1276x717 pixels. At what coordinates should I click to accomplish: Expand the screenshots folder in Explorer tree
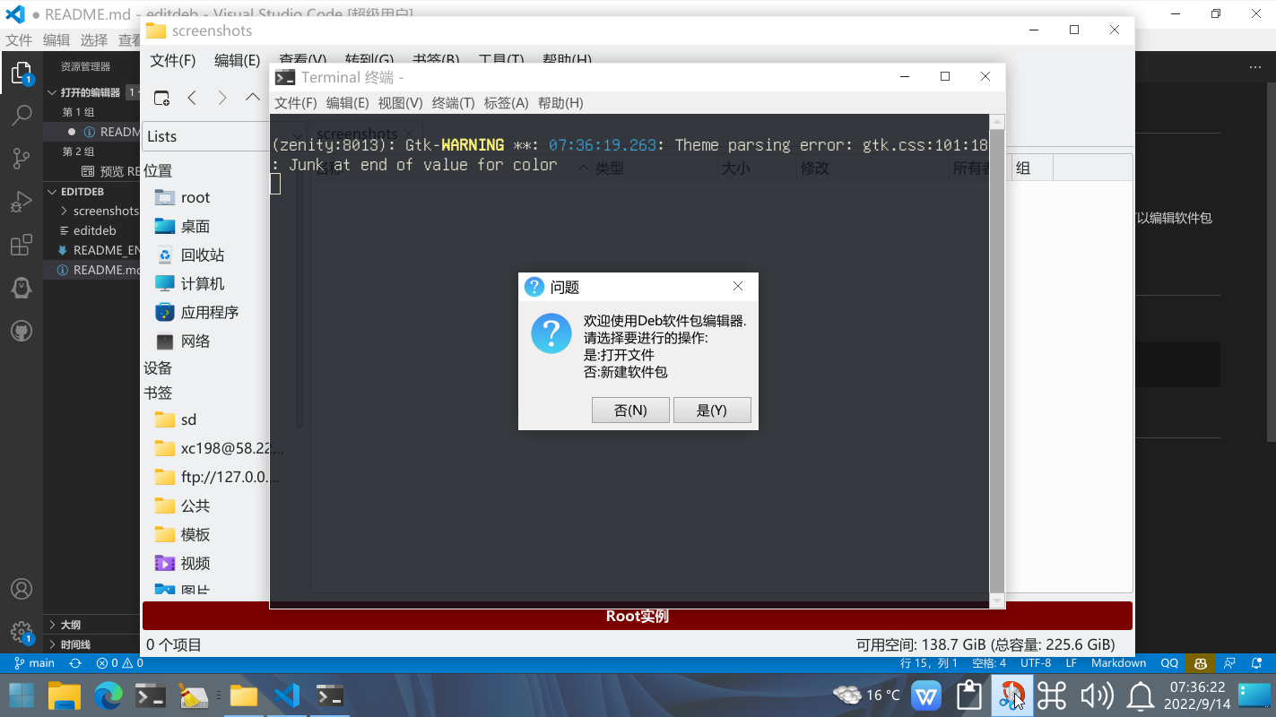pos(64,212)
